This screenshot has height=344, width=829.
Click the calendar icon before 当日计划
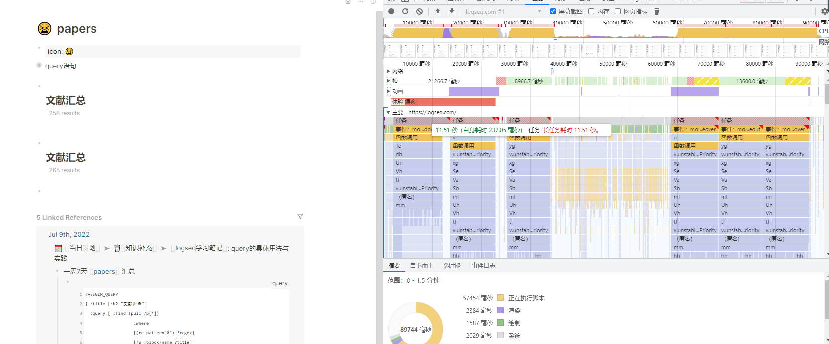(58, 248)
